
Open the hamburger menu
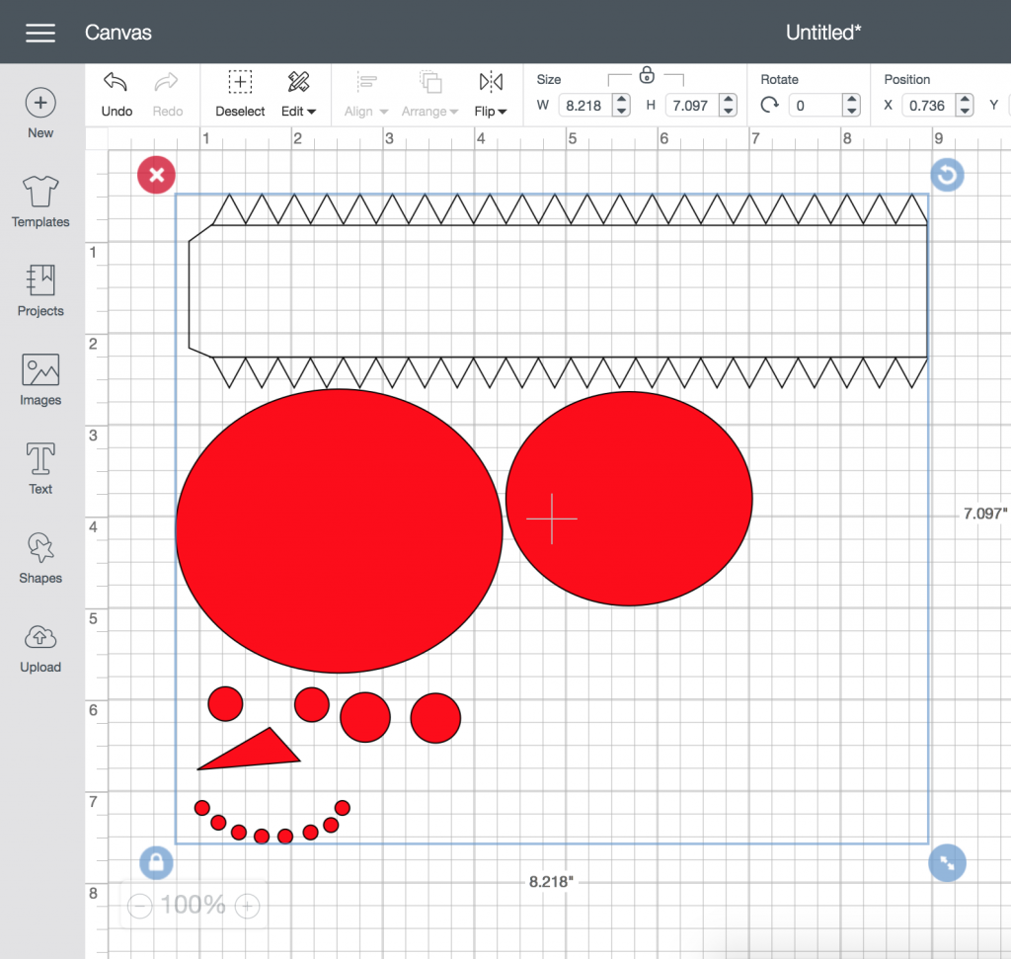[x=40, y=33]
